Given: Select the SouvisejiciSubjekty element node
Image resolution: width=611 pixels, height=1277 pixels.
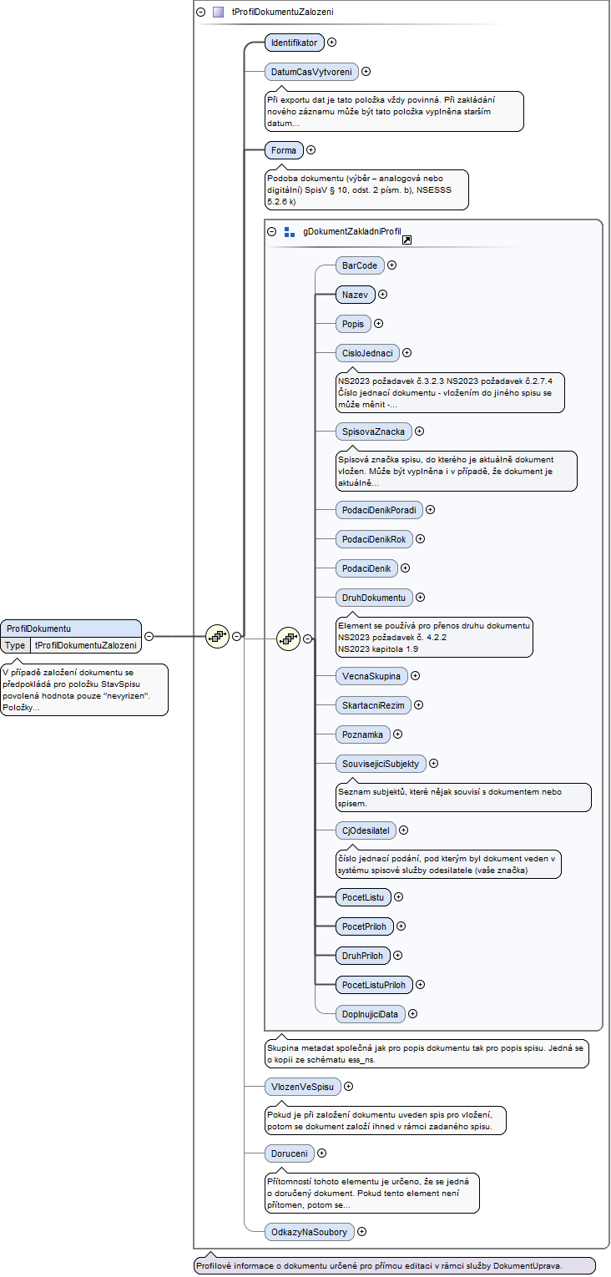Looking at the screenshot, I should pyautogui.click(x=381, y=763).
